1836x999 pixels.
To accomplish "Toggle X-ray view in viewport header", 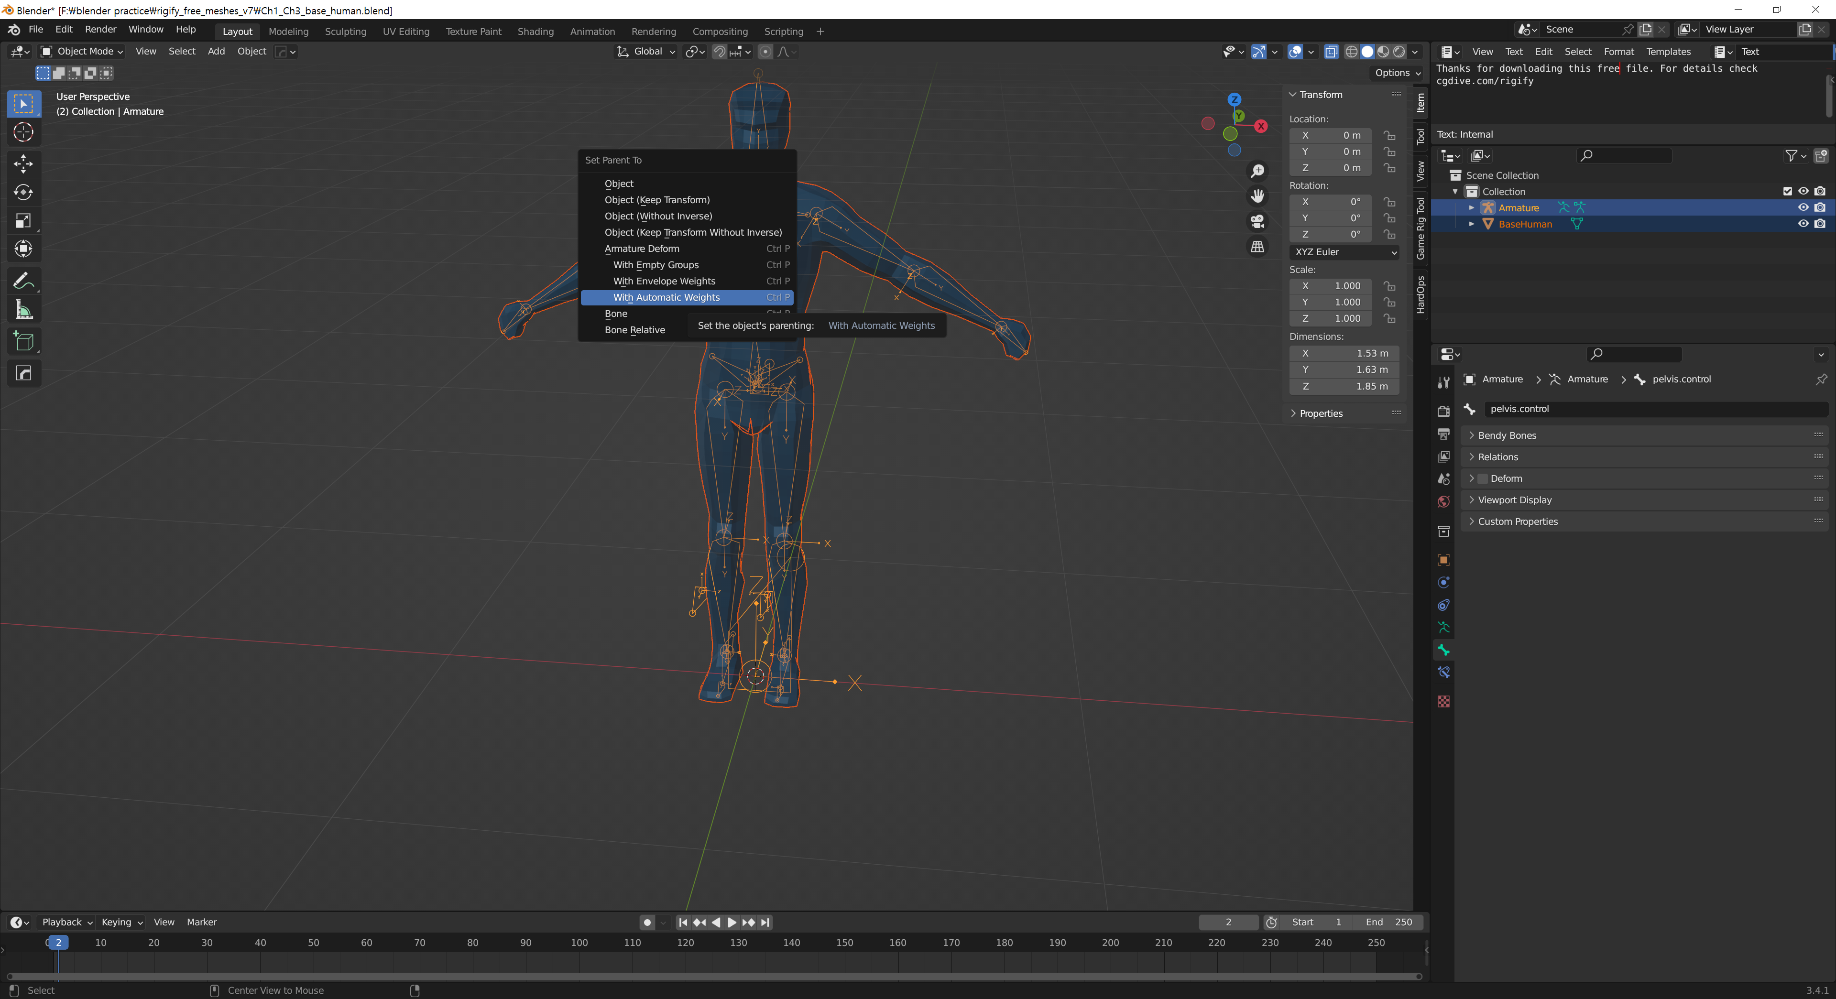I will 1331,51.
